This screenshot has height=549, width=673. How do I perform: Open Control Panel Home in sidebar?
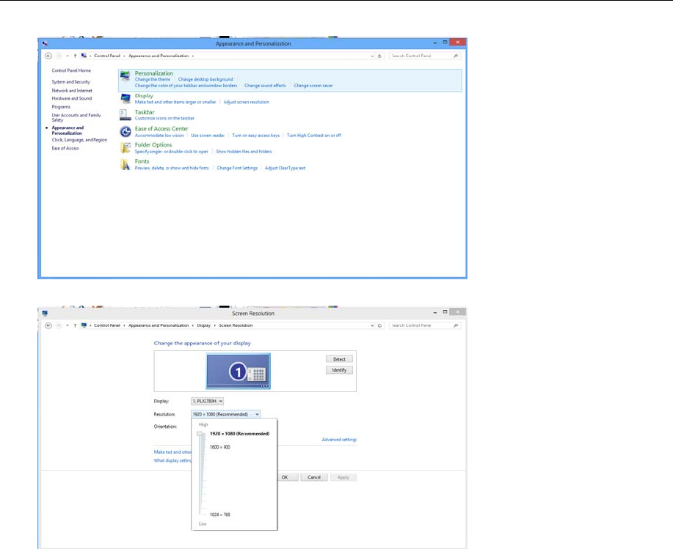[71, 70]
